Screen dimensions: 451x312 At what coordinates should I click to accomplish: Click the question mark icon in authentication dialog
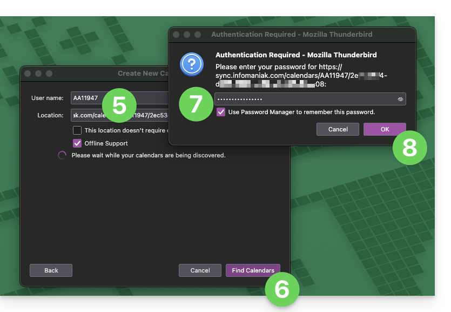click(x=191, y=65)
